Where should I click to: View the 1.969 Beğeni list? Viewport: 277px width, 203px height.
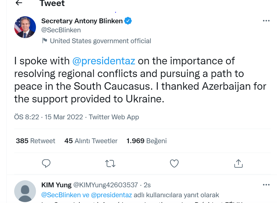[147, 141]
